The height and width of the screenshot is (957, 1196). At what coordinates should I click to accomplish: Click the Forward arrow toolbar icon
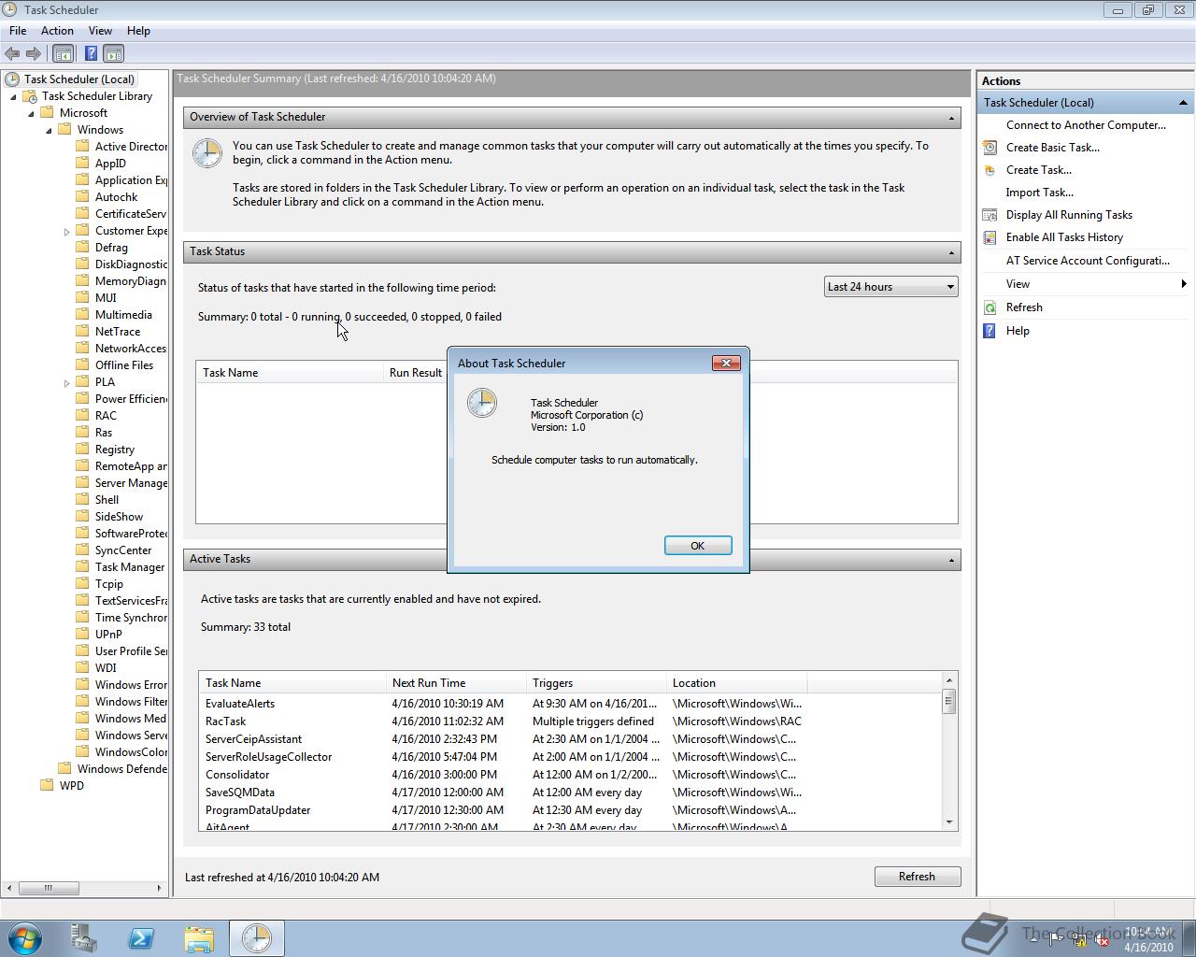pyautogui.click(x=34, y=54)
